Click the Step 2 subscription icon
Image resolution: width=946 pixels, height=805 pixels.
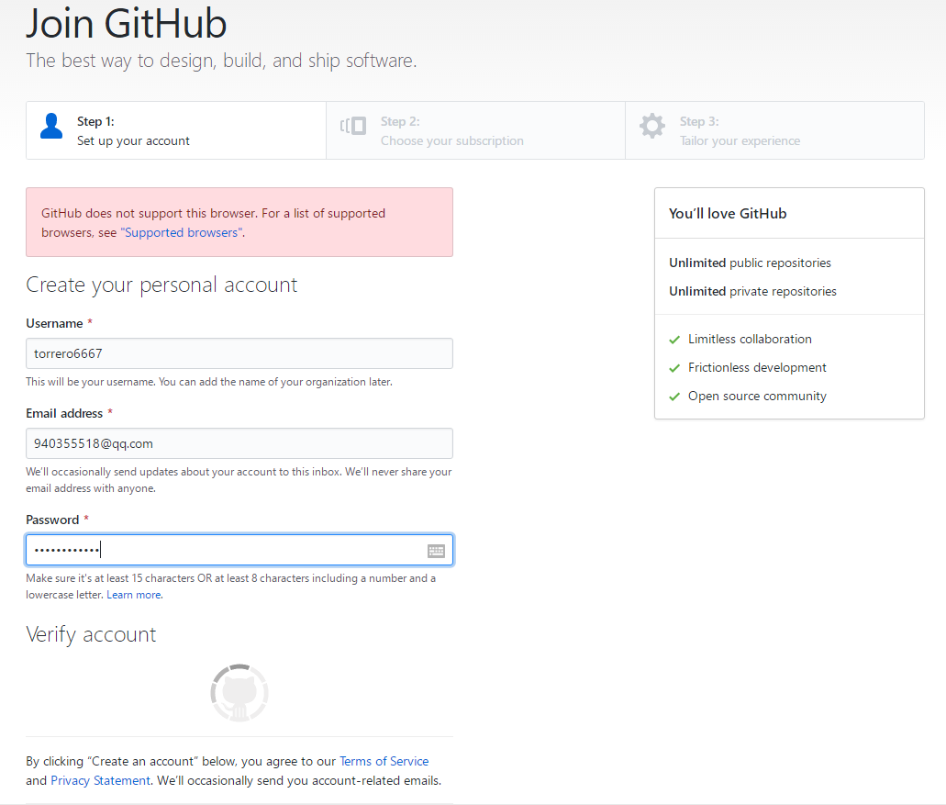pyautogui.click(x=353, y=126)
